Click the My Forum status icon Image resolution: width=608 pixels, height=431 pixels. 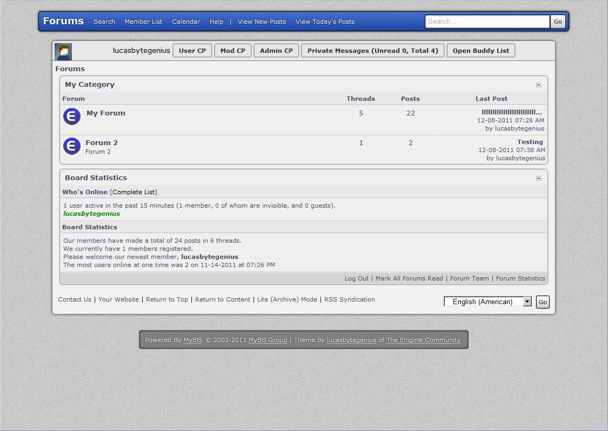[x=72, y=117]
